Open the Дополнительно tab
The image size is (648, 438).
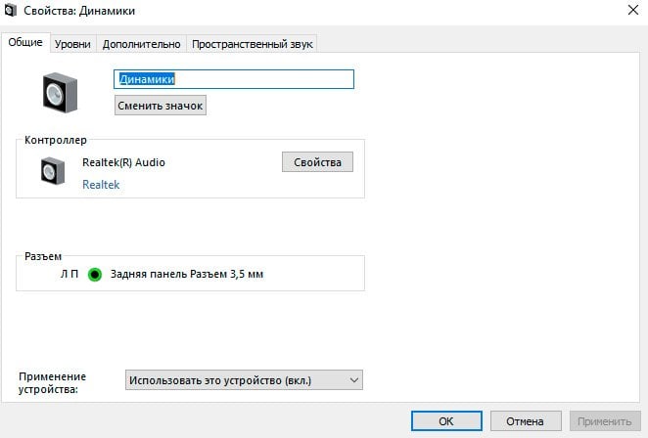coord(141,44)
